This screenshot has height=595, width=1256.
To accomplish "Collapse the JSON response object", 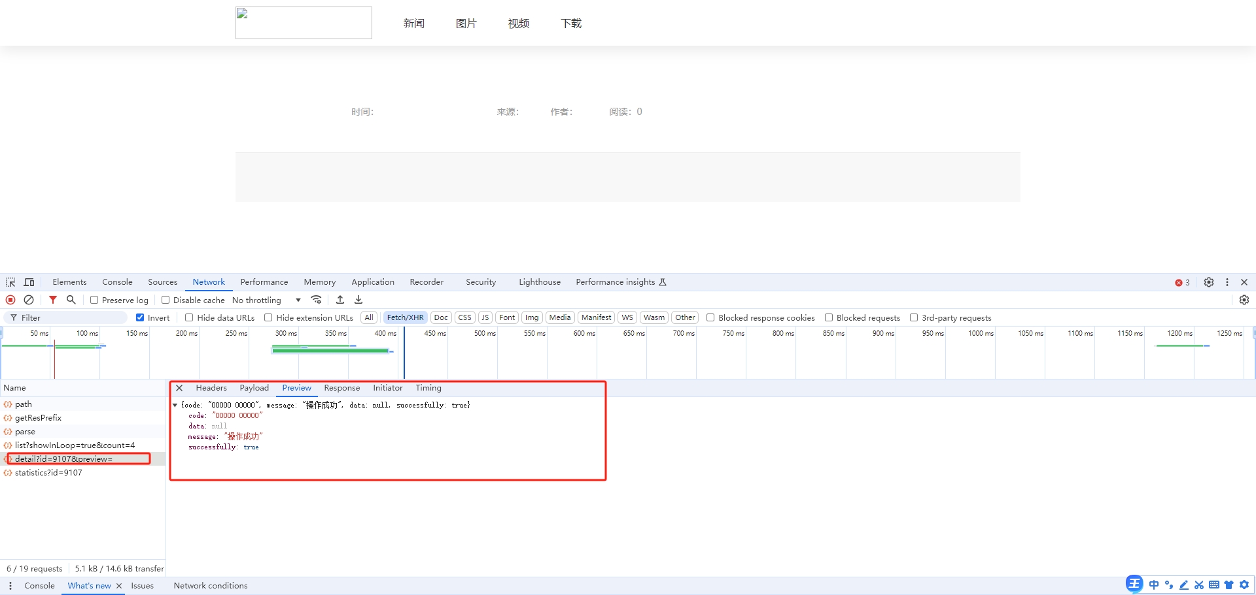I will (175, 405).
